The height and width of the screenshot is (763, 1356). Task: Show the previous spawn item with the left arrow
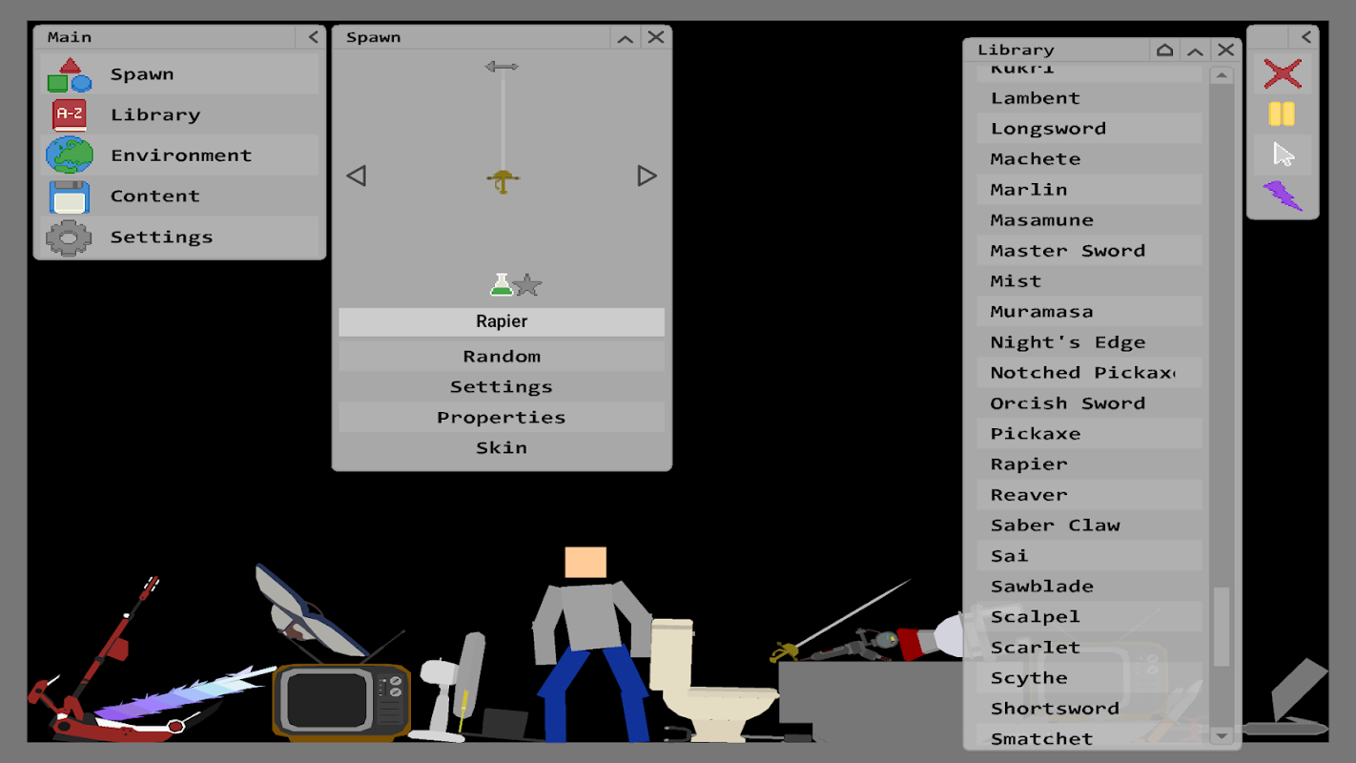[x=357, y=175]
